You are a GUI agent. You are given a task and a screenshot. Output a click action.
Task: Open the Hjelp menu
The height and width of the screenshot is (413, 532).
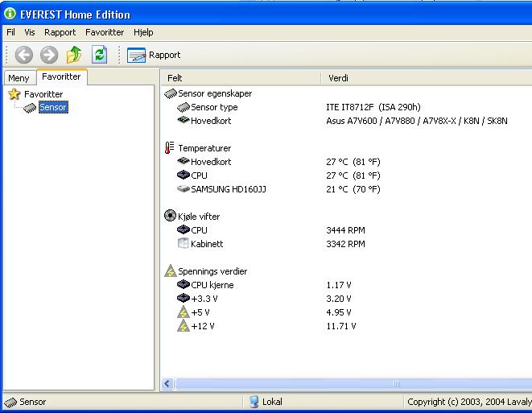[143, 32]
